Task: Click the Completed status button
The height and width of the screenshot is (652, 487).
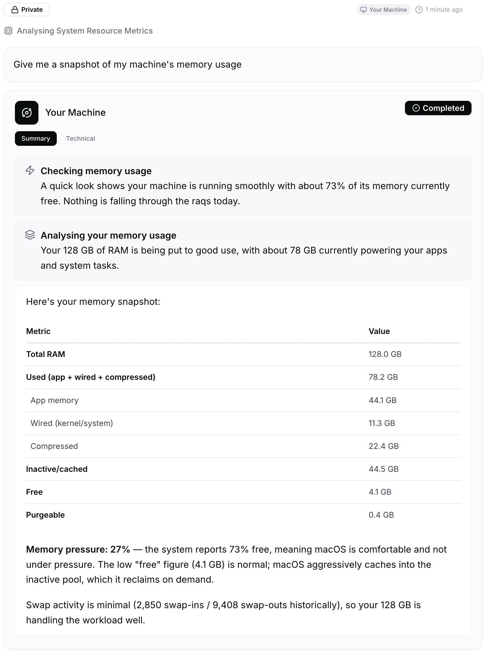Action: [438, 108]
